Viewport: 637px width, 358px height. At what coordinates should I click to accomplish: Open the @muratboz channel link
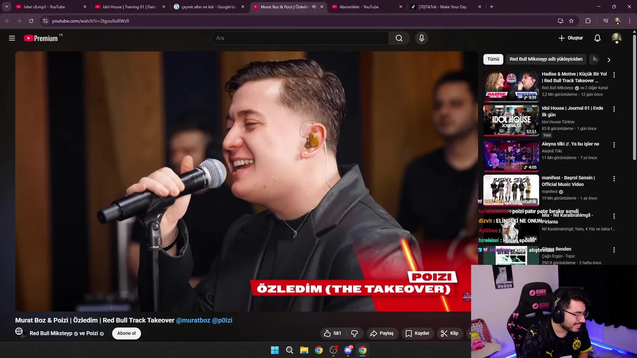point(193,320)
